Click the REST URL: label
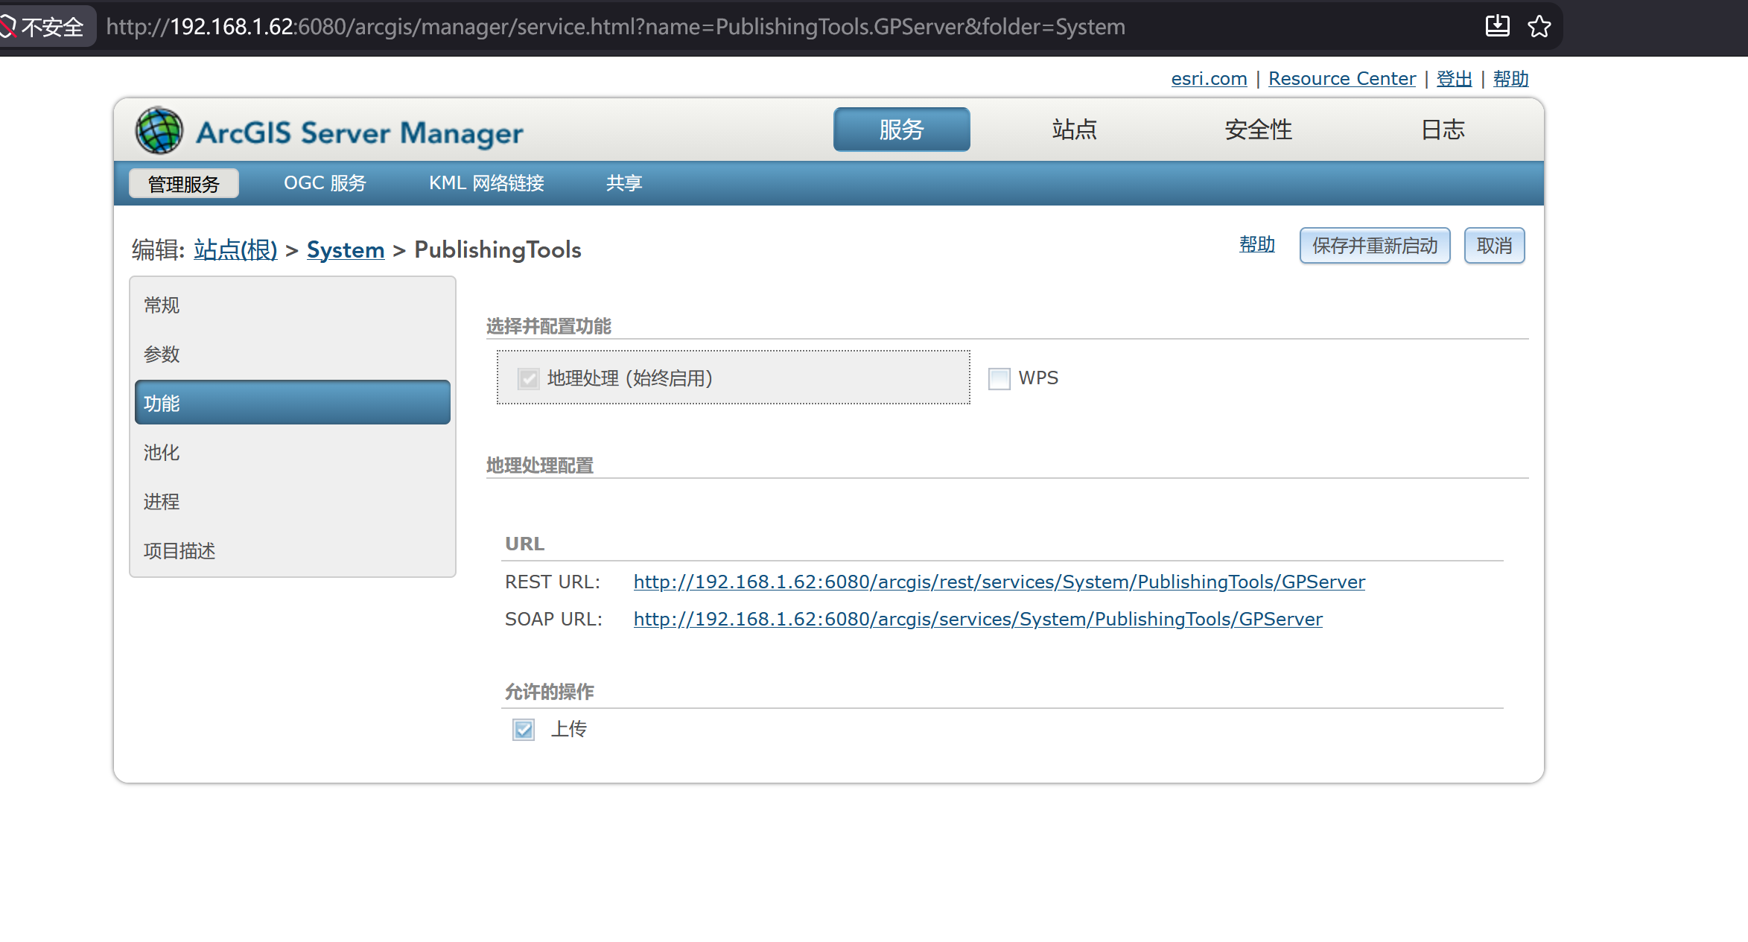The width and height of the screenshot is (1748, 942). click(553, 582)
